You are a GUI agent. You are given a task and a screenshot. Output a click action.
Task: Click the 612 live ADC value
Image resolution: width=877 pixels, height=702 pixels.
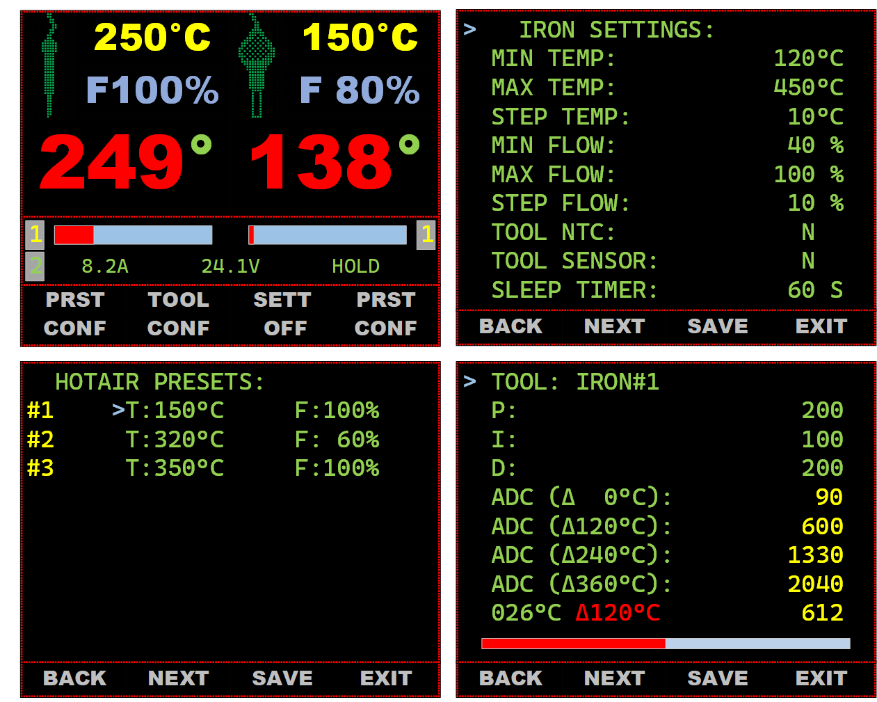click(x=822, y=613)
